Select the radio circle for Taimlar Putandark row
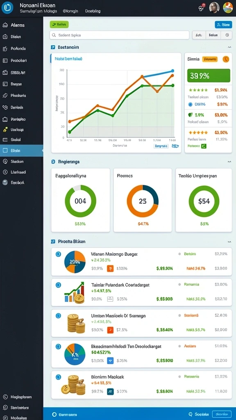236x420 pixels. 58,285
